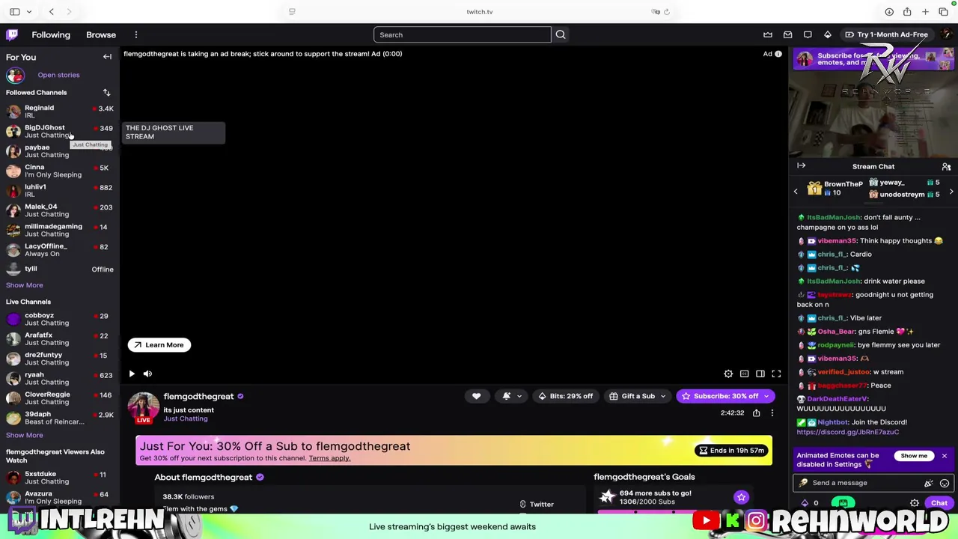The image size is (958, 539).
Task: Open the Browse tab
Action: [101, 34]
